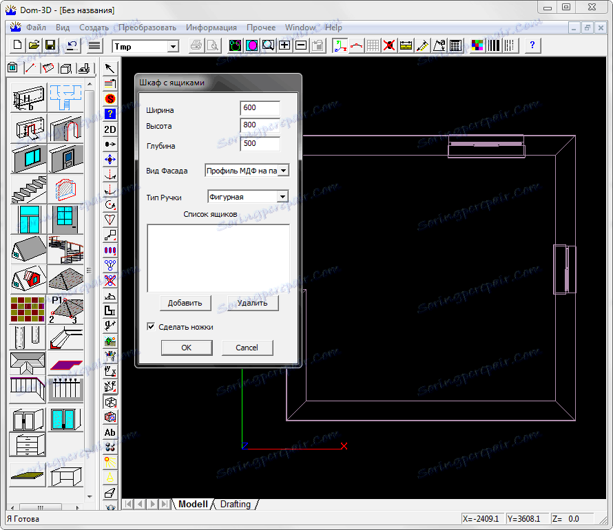Click the 2D view button
Viewport: 613px width, 530px height.
tap(110, 129)
